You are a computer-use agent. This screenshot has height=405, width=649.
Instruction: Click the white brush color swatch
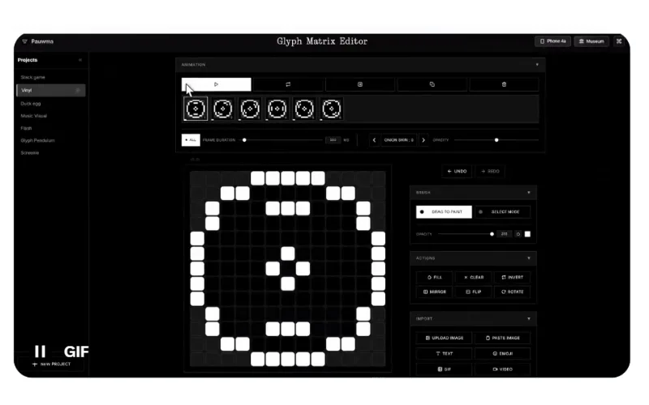(x=527, y=234)
